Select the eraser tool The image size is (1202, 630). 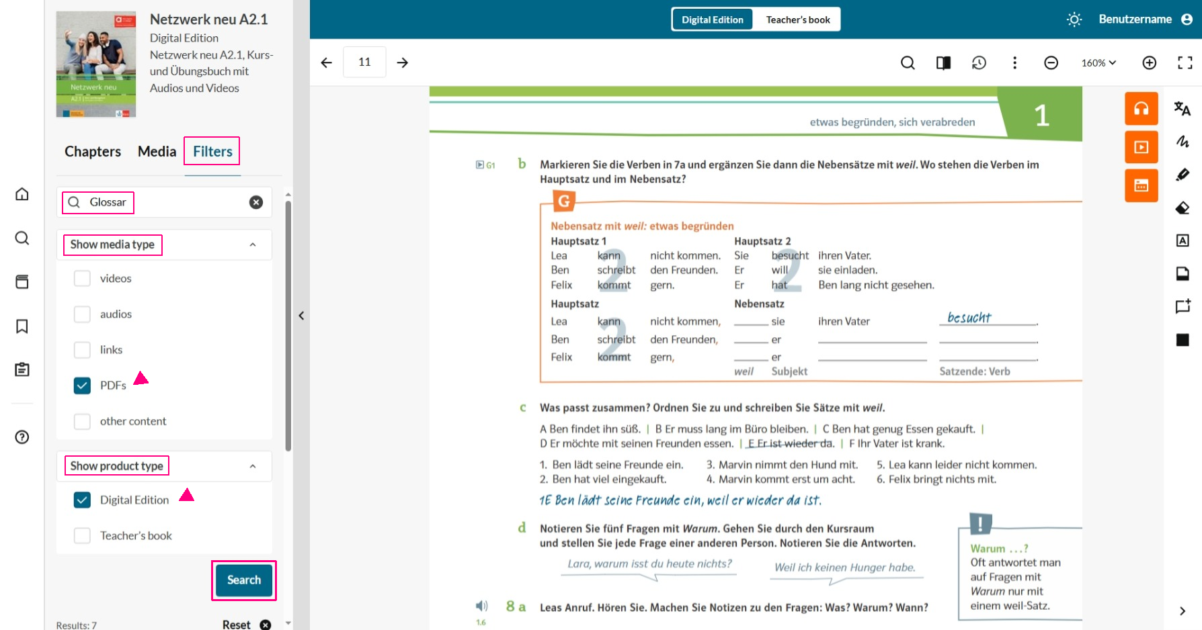click(x=1183, y=208)
